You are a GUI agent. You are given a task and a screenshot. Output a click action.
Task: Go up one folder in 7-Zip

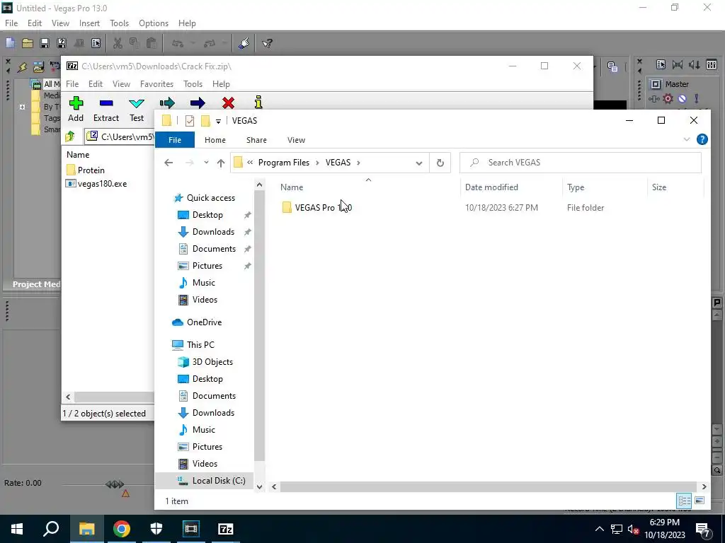pyautogui.click(x=70, y=136)
